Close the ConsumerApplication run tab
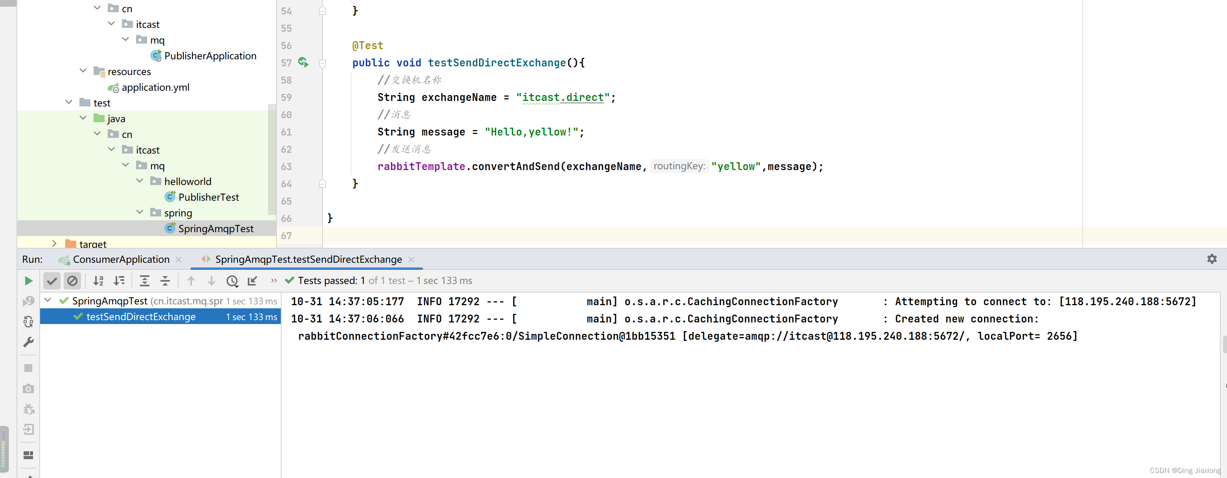Viewport: 1227px width, 478px height. [179, 259]
